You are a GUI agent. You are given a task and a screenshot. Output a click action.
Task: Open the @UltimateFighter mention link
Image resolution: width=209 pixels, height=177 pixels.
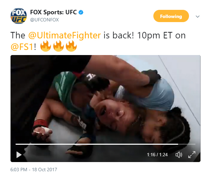(65, 35)
